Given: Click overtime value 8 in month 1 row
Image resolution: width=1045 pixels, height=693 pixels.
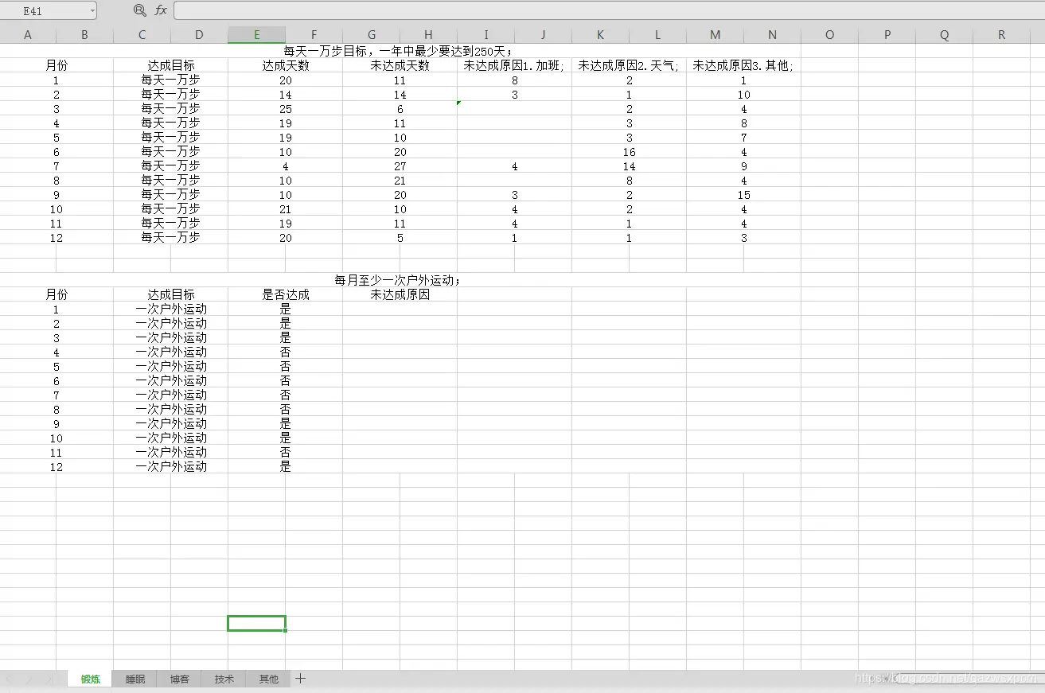Looking at the screenshot, I should 515,80.
